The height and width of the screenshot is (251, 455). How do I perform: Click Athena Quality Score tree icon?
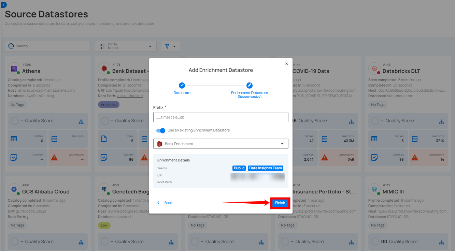click(81, 121)
